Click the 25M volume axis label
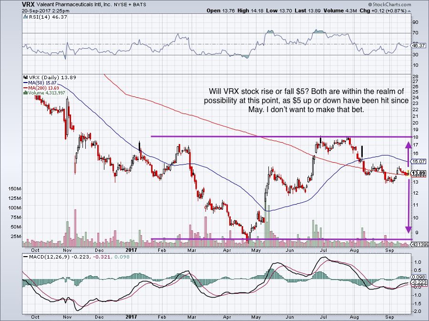This screenshot has height=321, width=429. click(16, 237)
